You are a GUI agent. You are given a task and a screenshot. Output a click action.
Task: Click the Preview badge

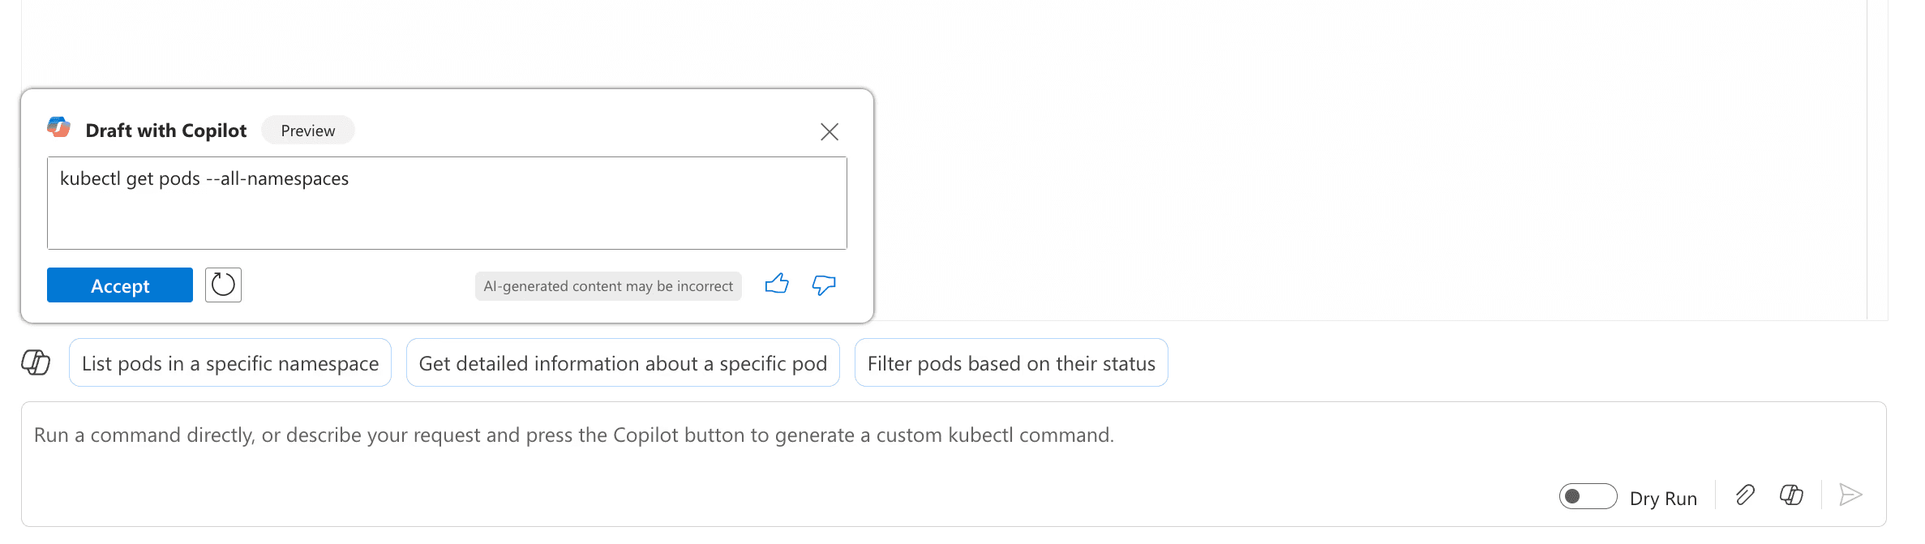(x=308, y=131)
